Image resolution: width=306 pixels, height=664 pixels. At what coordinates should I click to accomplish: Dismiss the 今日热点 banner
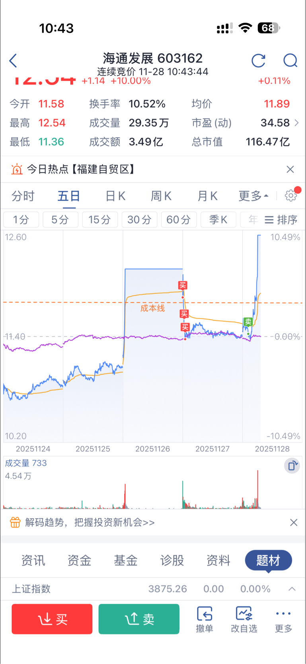(290, 169)
